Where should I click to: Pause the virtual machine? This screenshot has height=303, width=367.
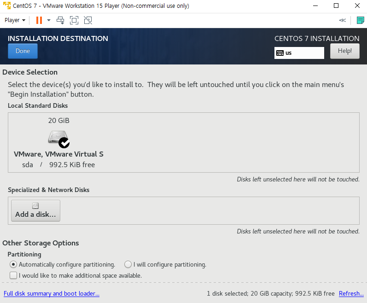(39, 20)
